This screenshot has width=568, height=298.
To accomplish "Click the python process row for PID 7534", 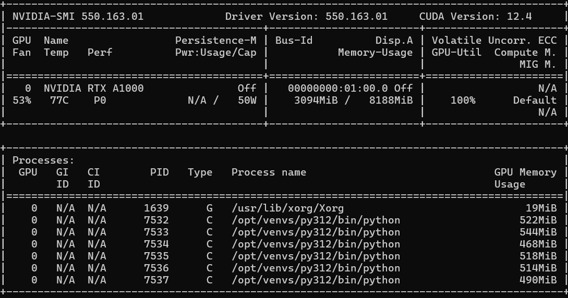I will [x=316, y=244].
